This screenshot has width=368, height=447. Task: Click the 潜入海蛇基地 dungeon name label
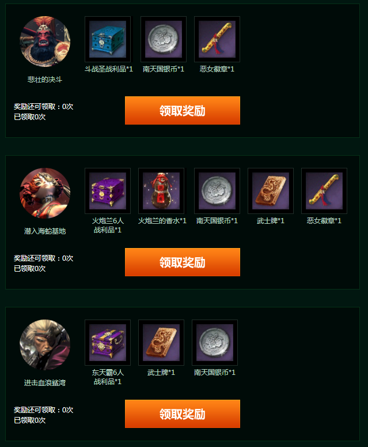(45, 231)
